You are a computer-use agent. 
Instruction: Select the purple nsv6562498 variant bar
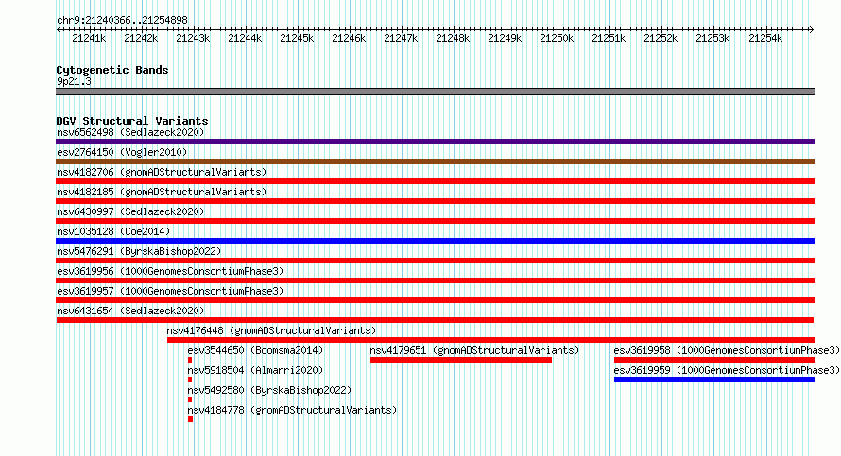pyautogui.click(x=435, y=142)
